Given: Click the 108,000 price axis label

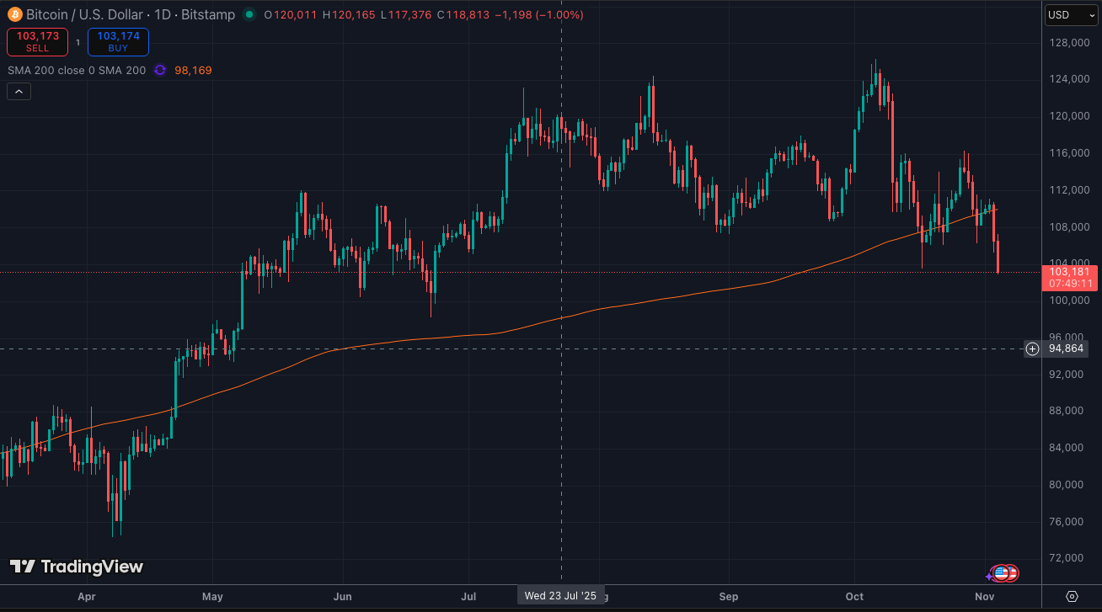Looking at the screenshot, I should [x=1068, y=226].
